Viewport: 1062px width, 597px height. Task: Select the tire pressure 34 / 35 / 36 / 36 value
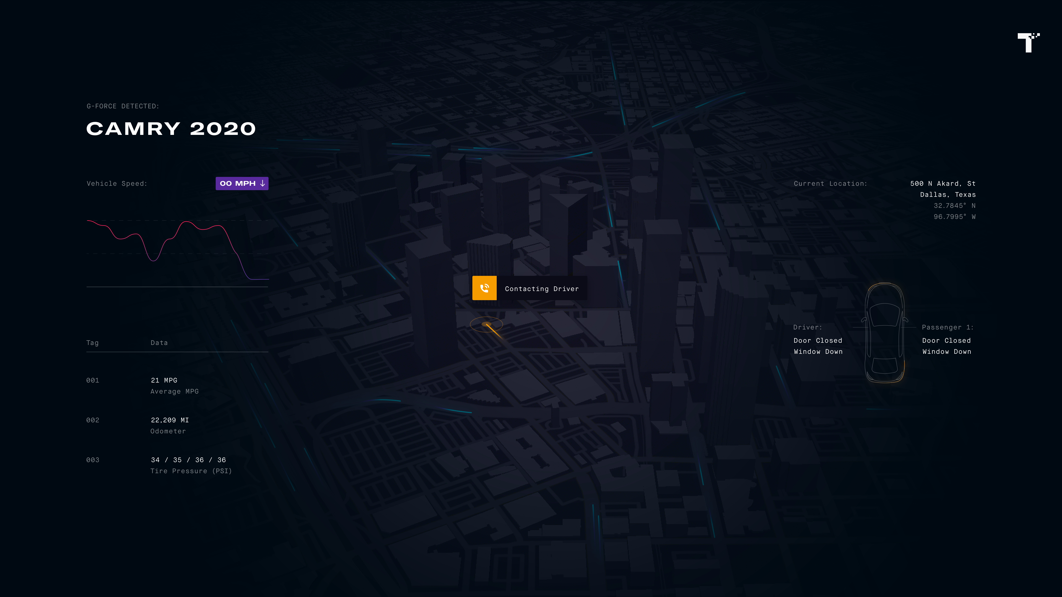[x=188, y=460]
